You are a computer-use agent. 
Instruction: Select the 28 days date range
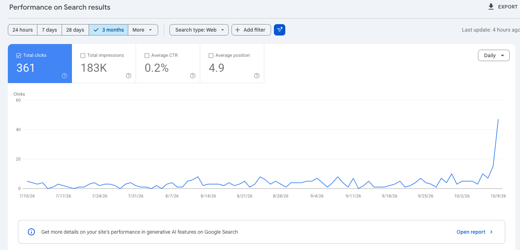point(75,30)
